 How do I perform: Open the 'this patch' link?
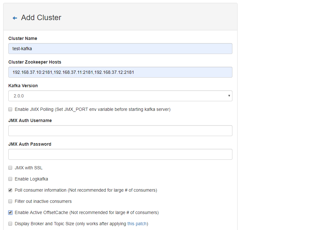(137, 224)
